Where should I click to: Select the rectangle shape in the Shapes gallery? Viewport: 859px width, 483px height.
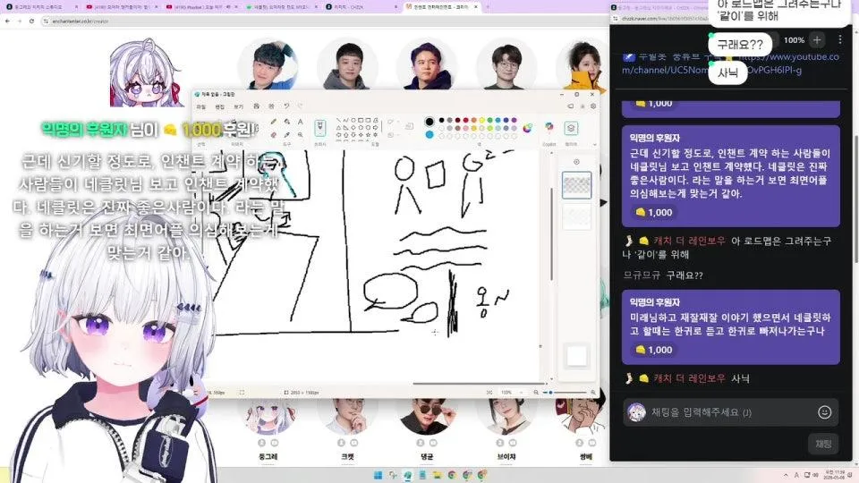click(x=361, y=120)
